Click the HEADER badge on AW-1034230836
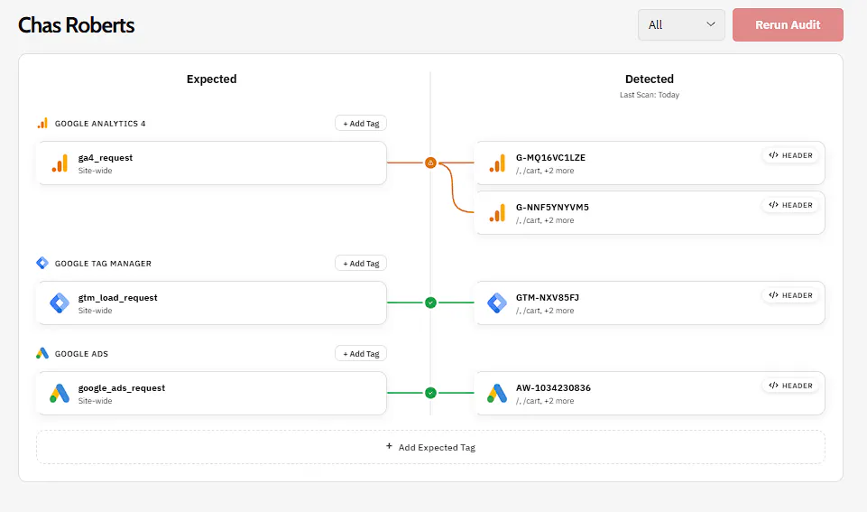The image size is (867, 512). click(790, 386)
